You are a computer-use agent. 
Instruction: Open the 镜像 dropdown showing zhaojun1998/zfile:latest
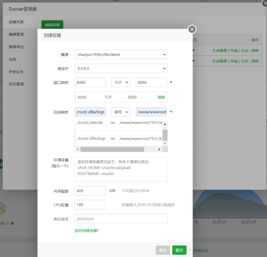pyautogui.click(x=121, y=54)
